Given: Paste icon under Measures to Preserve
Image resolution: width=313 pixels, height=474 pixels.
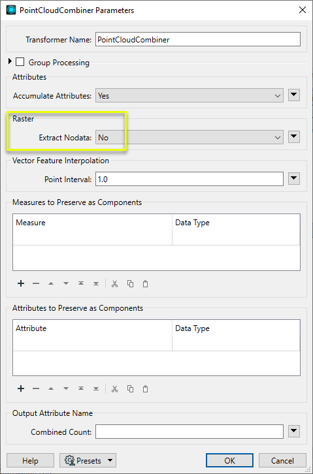Looking at the screenshot, I should tap(146, 283).
